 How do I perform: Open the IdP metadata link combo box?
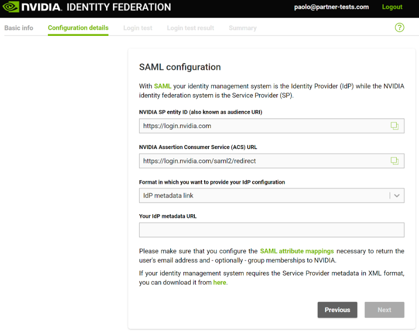[x=272, y=196]
